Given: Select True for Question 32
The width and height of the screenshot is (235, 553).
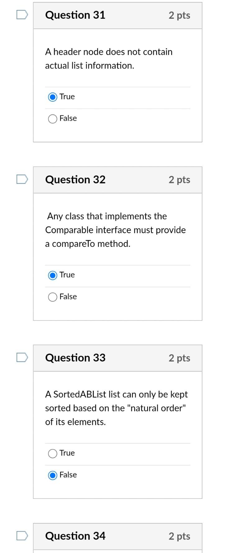Looking at the screenshot, I should 53,275.
